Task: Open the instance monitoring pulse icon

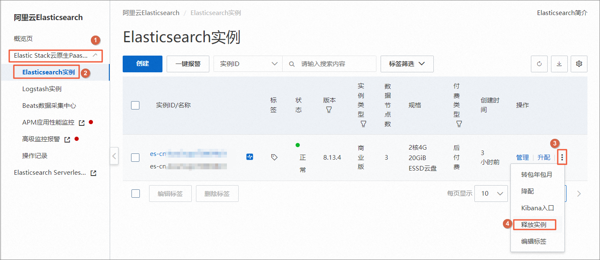Action: tap(250, 157)
